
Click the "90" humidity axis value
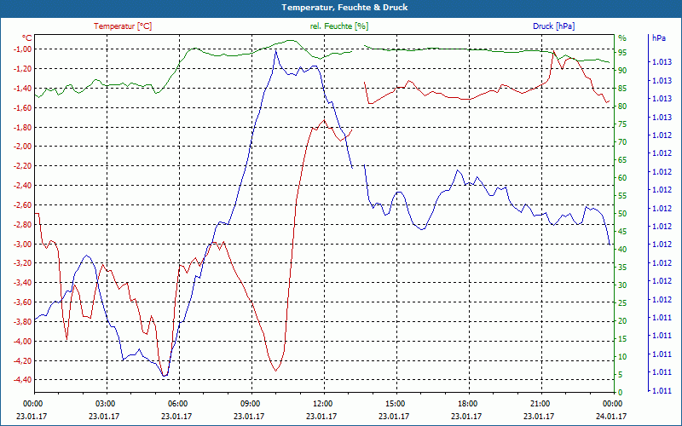point(622,71)
